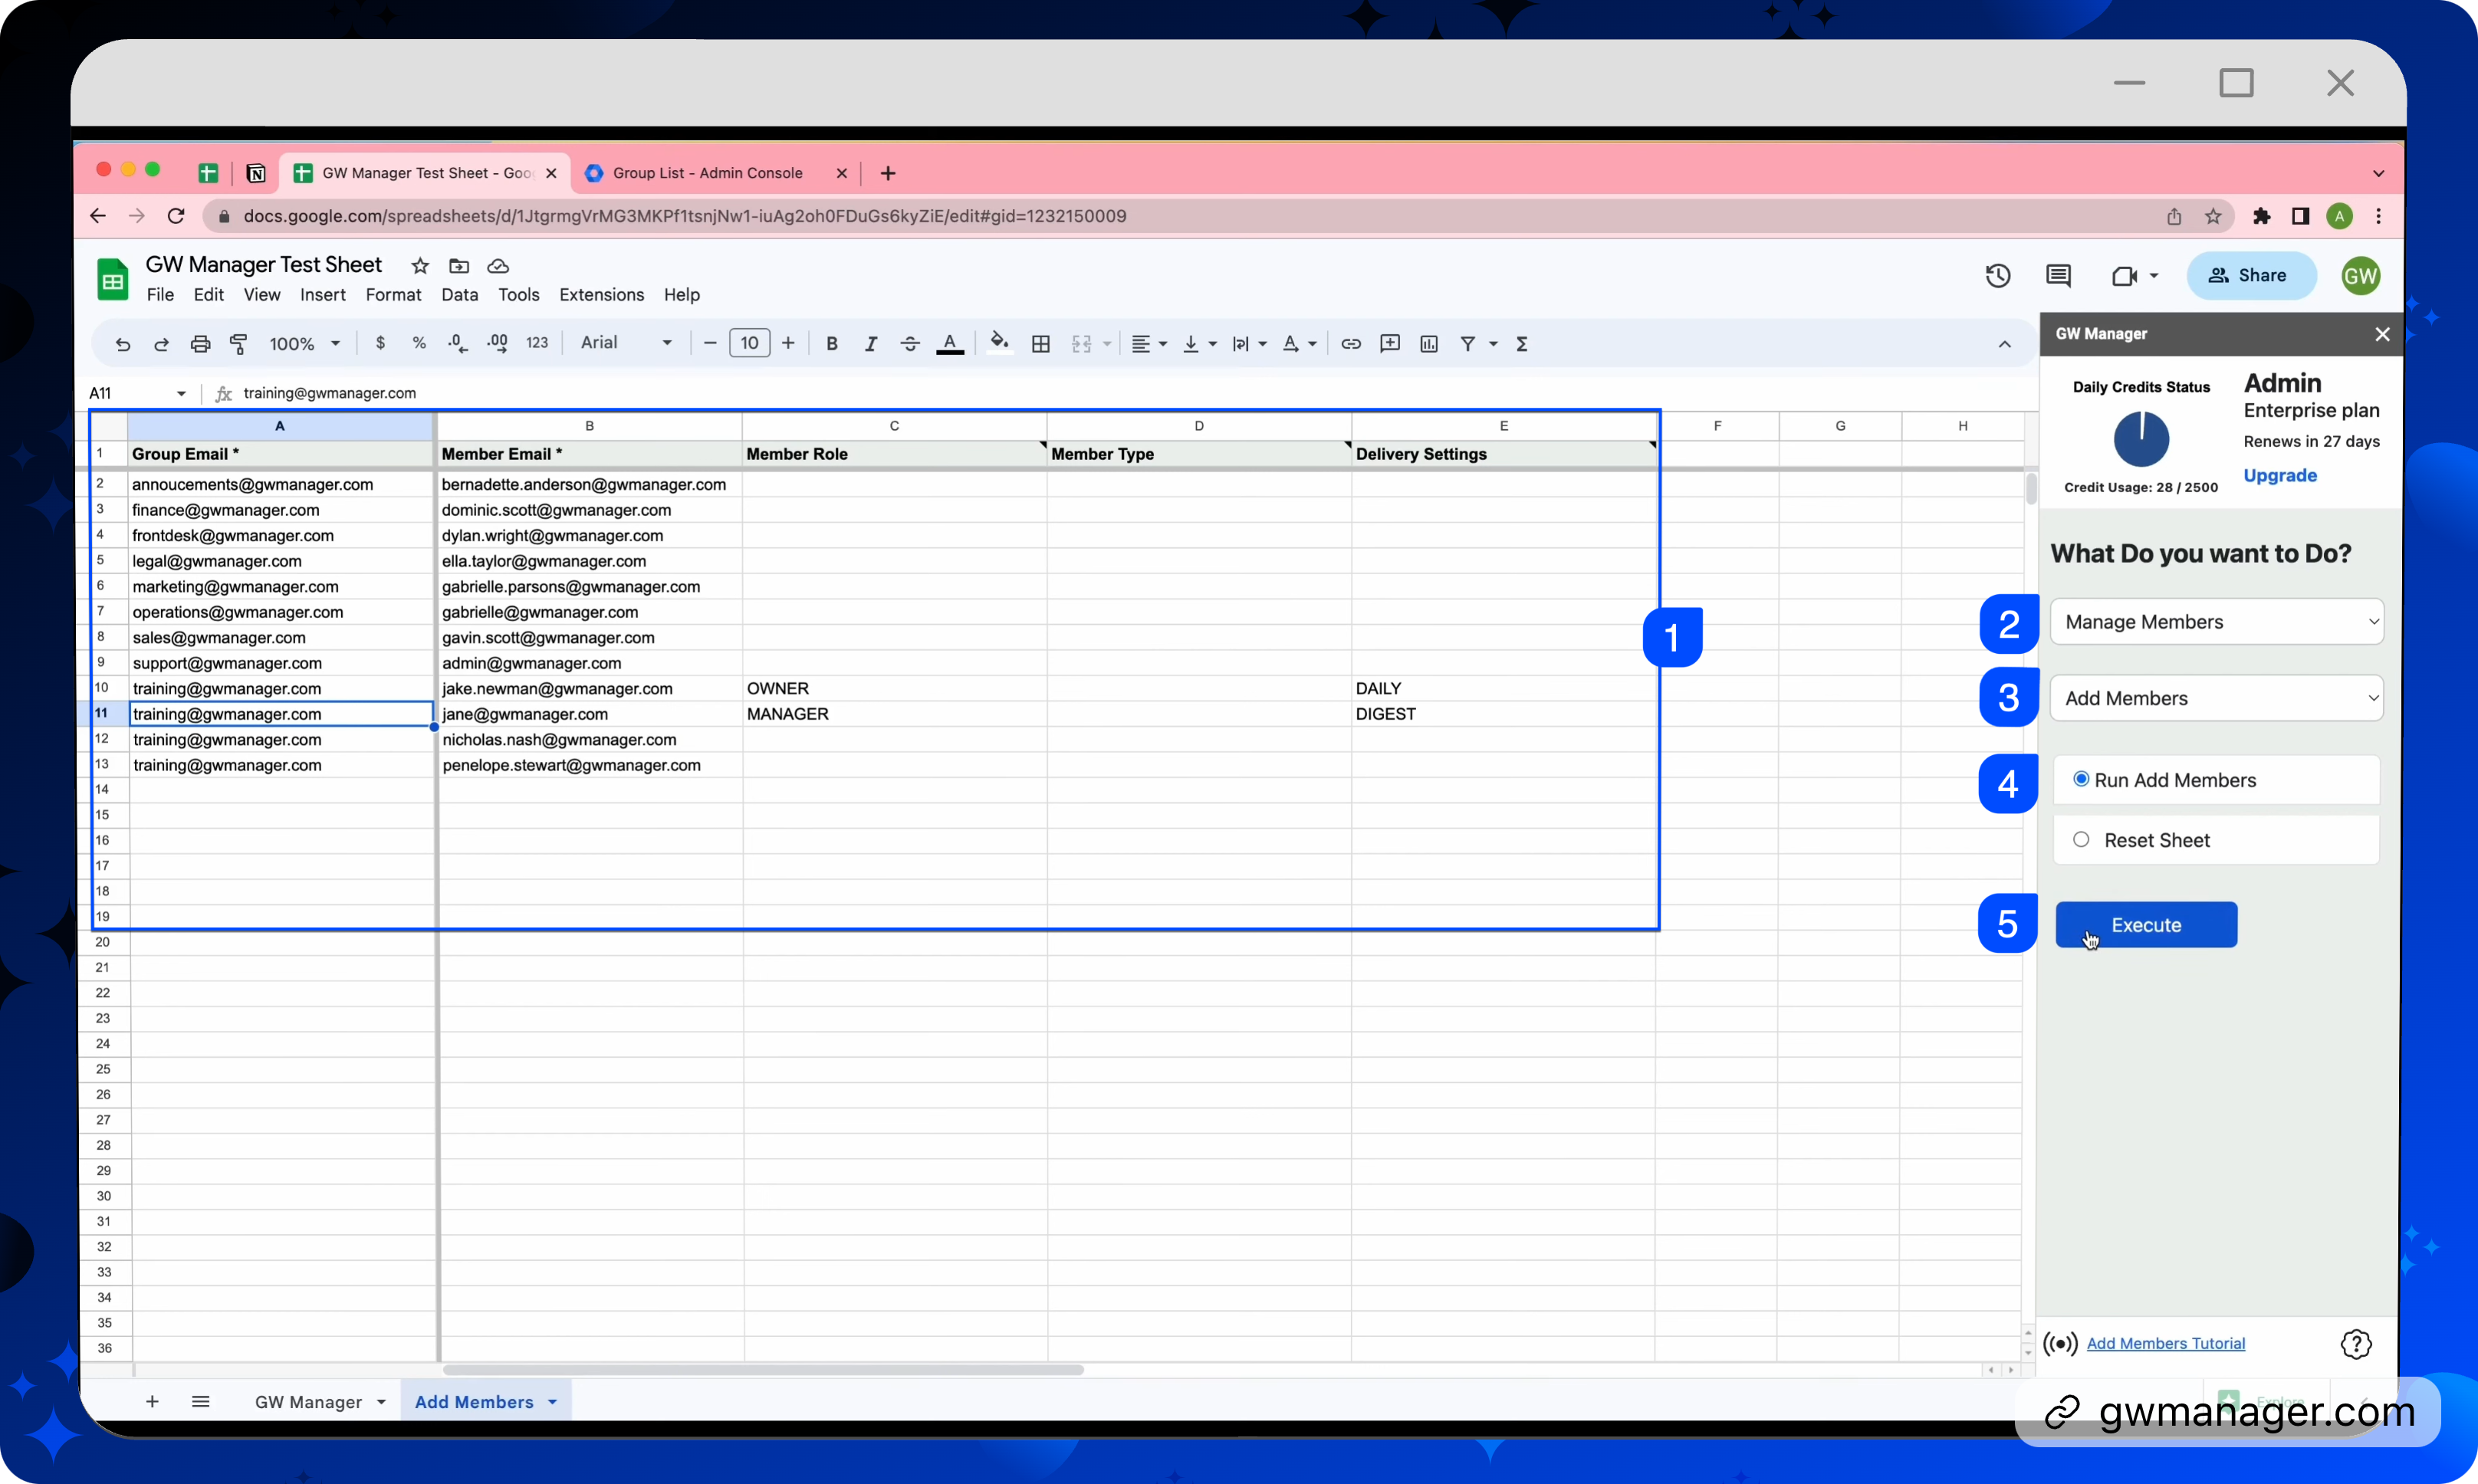Toggle bold formatting

point(831,343)
